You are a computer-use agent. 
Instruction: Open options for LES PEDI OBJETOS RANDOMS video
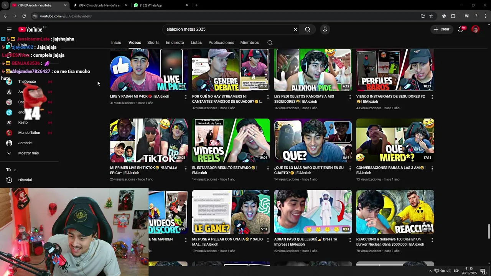(350, 97)
